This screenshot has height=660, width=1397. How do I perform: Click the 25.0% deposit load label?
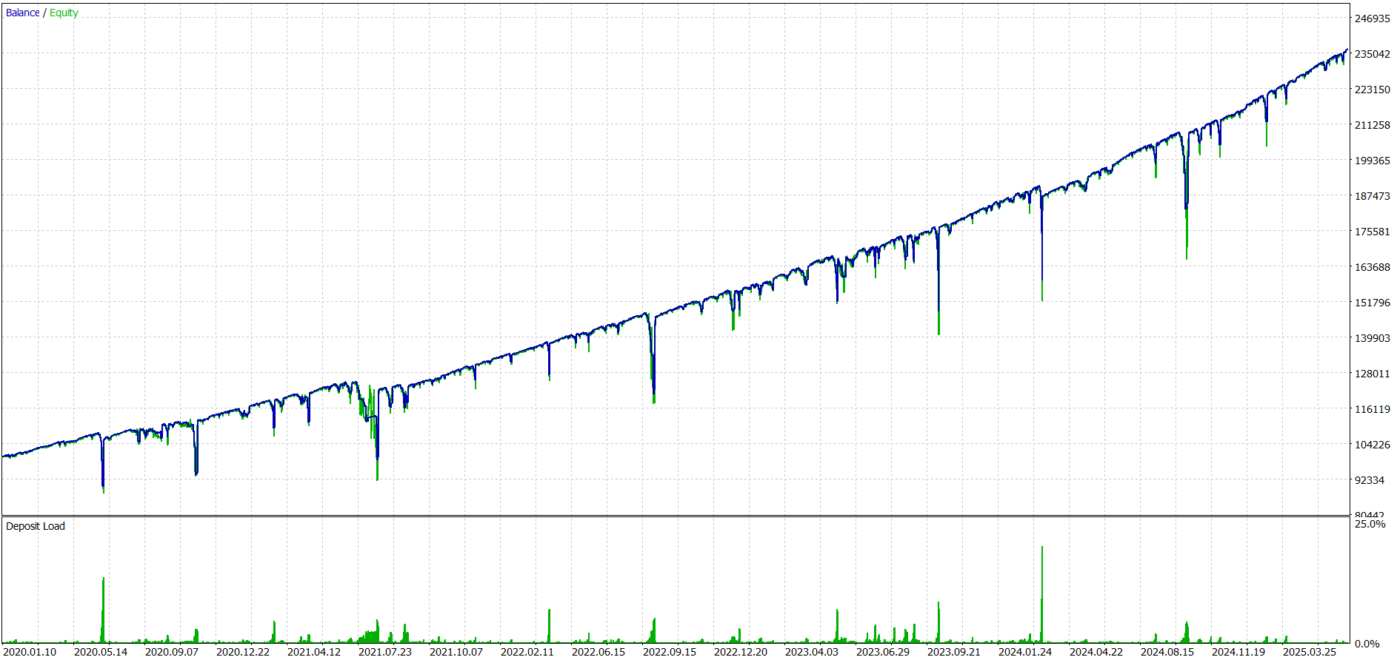point(1370,524)
